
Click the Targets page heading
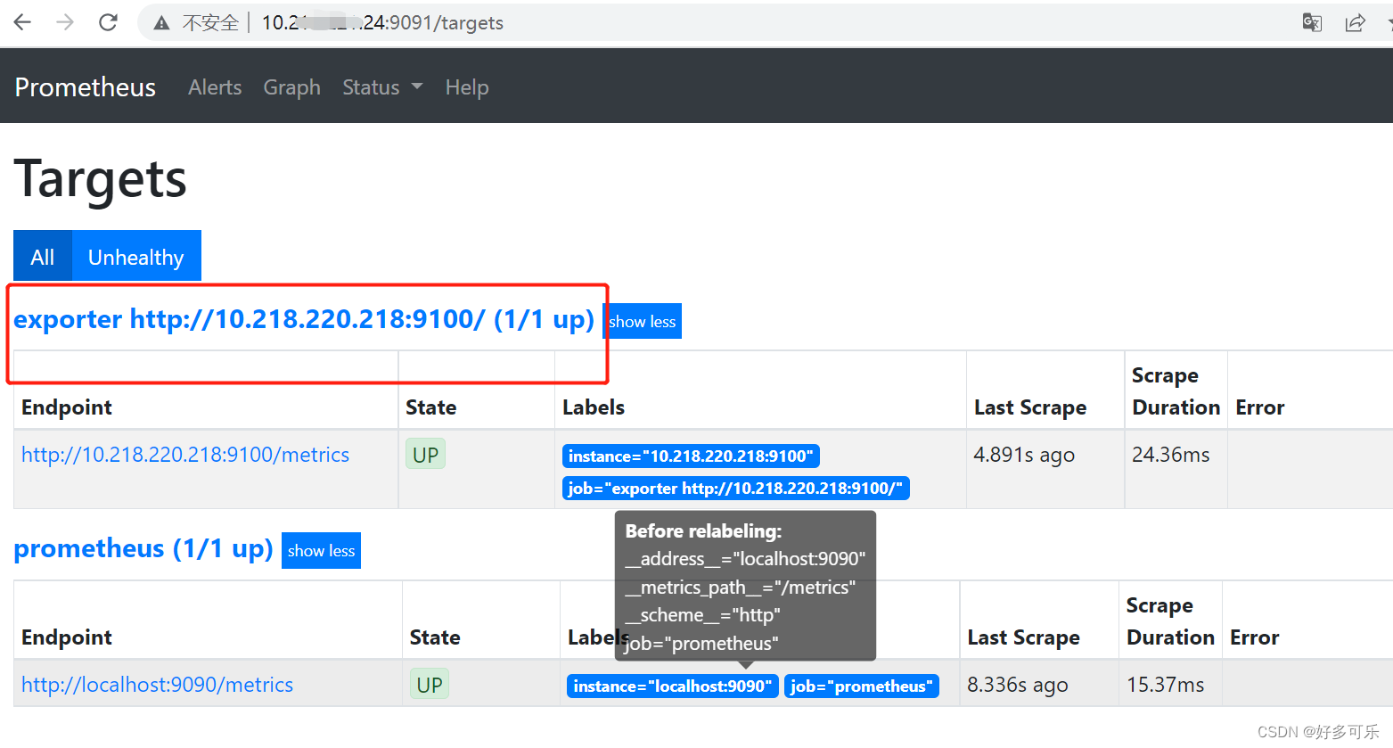click(101, 179)
